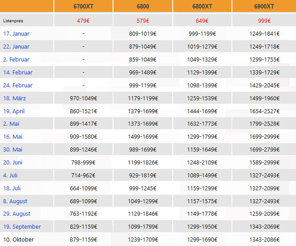Image resolution: width=296 pixels, height=246 pixels.
Task: Open the 16. Mai date link
Action: click(12, 137)
